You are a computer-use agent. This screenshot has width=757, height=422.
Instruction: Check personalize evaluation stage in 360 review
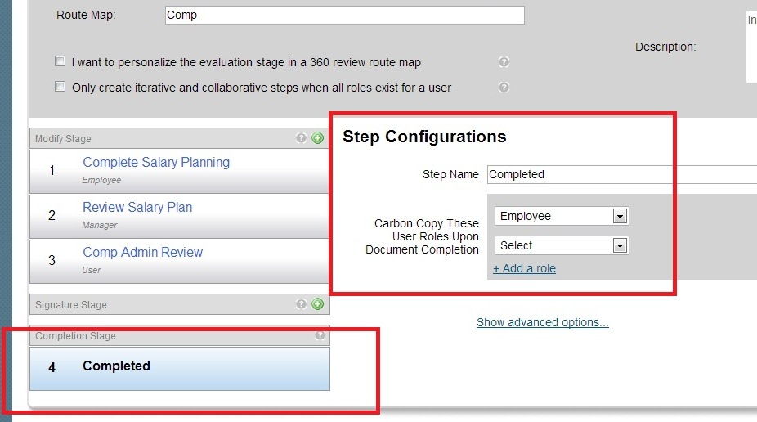(x=60, y=61)
